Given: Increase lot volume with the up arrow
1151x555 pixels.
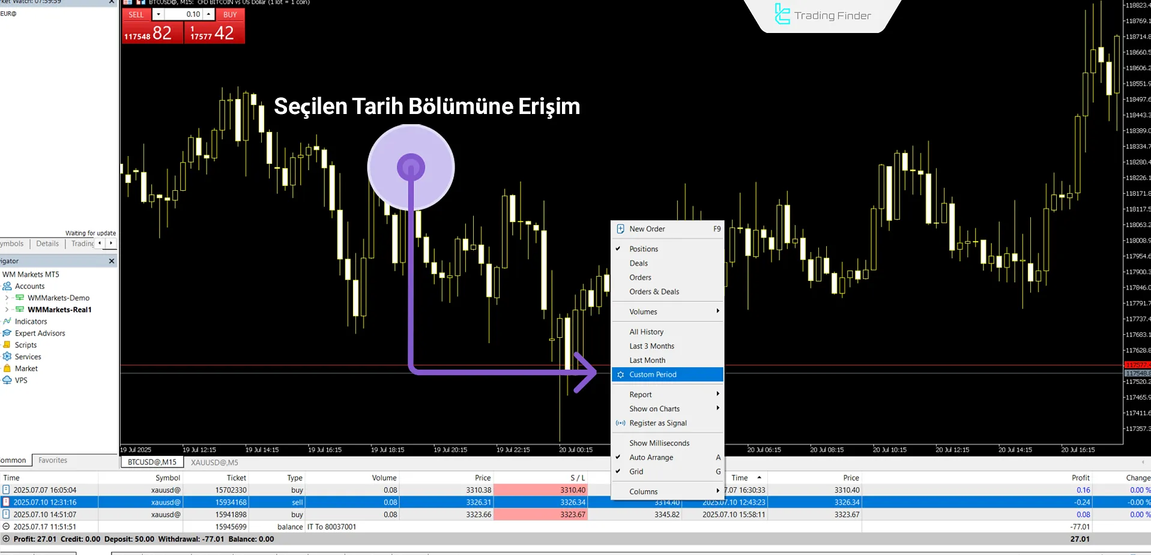Looking at the screenshot, I should point(208,14).
